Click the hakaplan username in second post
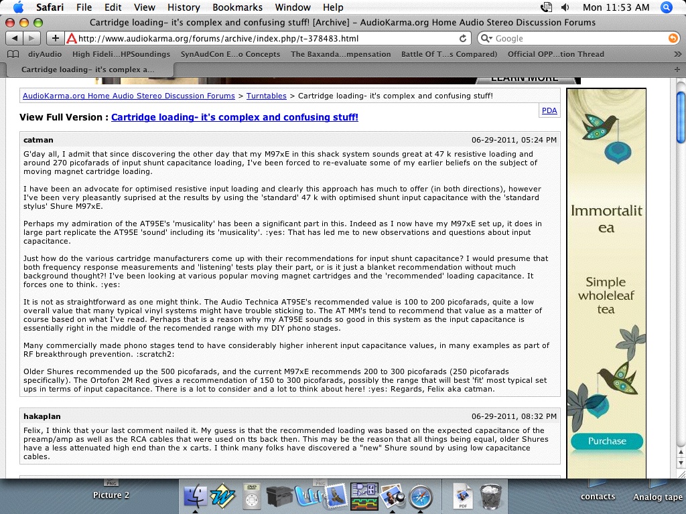 click(42, 416)
